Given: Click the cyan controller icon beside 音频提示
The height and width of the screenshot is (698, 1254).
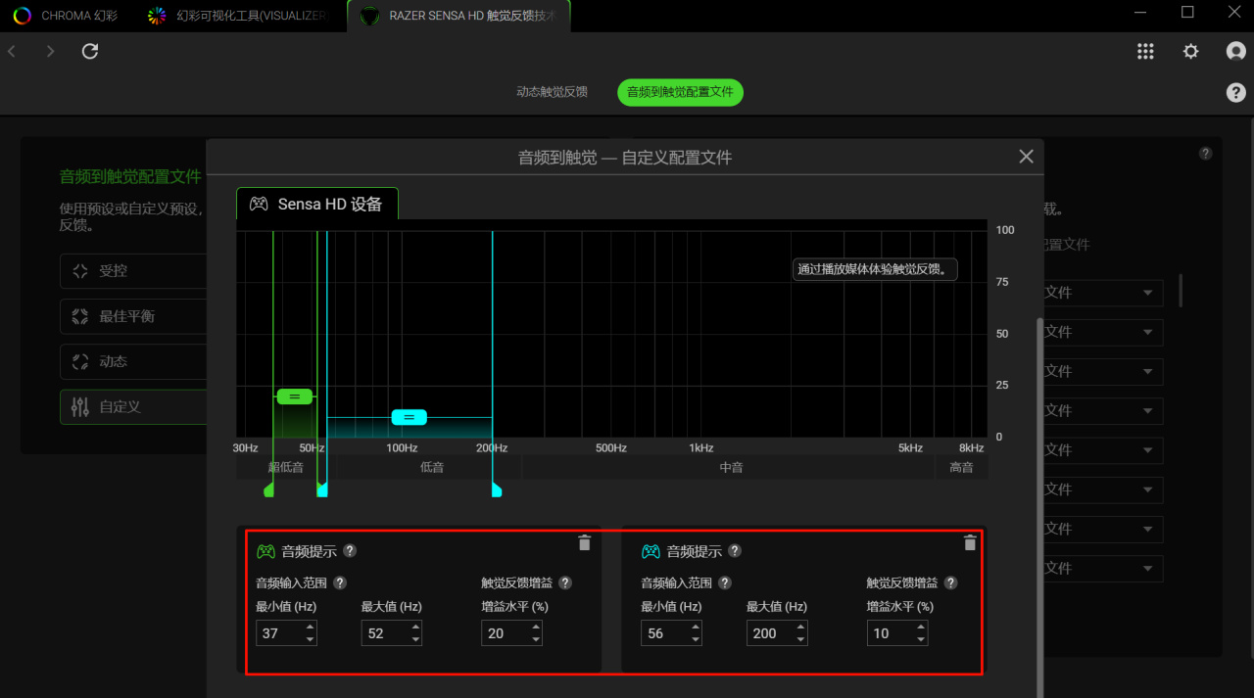Looking at the screenshot, I should pos(651,551).
